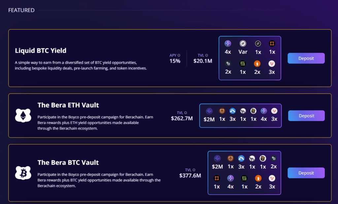
Task: Click the orange teapot icon in Liquid BTC Yield
Action: (257, 64)
